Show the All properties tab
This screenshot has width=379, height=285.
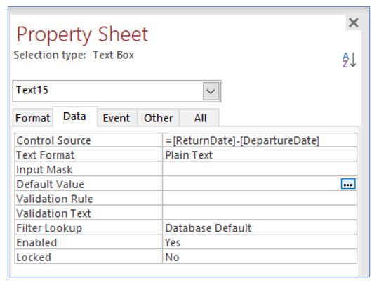(200, 118)
